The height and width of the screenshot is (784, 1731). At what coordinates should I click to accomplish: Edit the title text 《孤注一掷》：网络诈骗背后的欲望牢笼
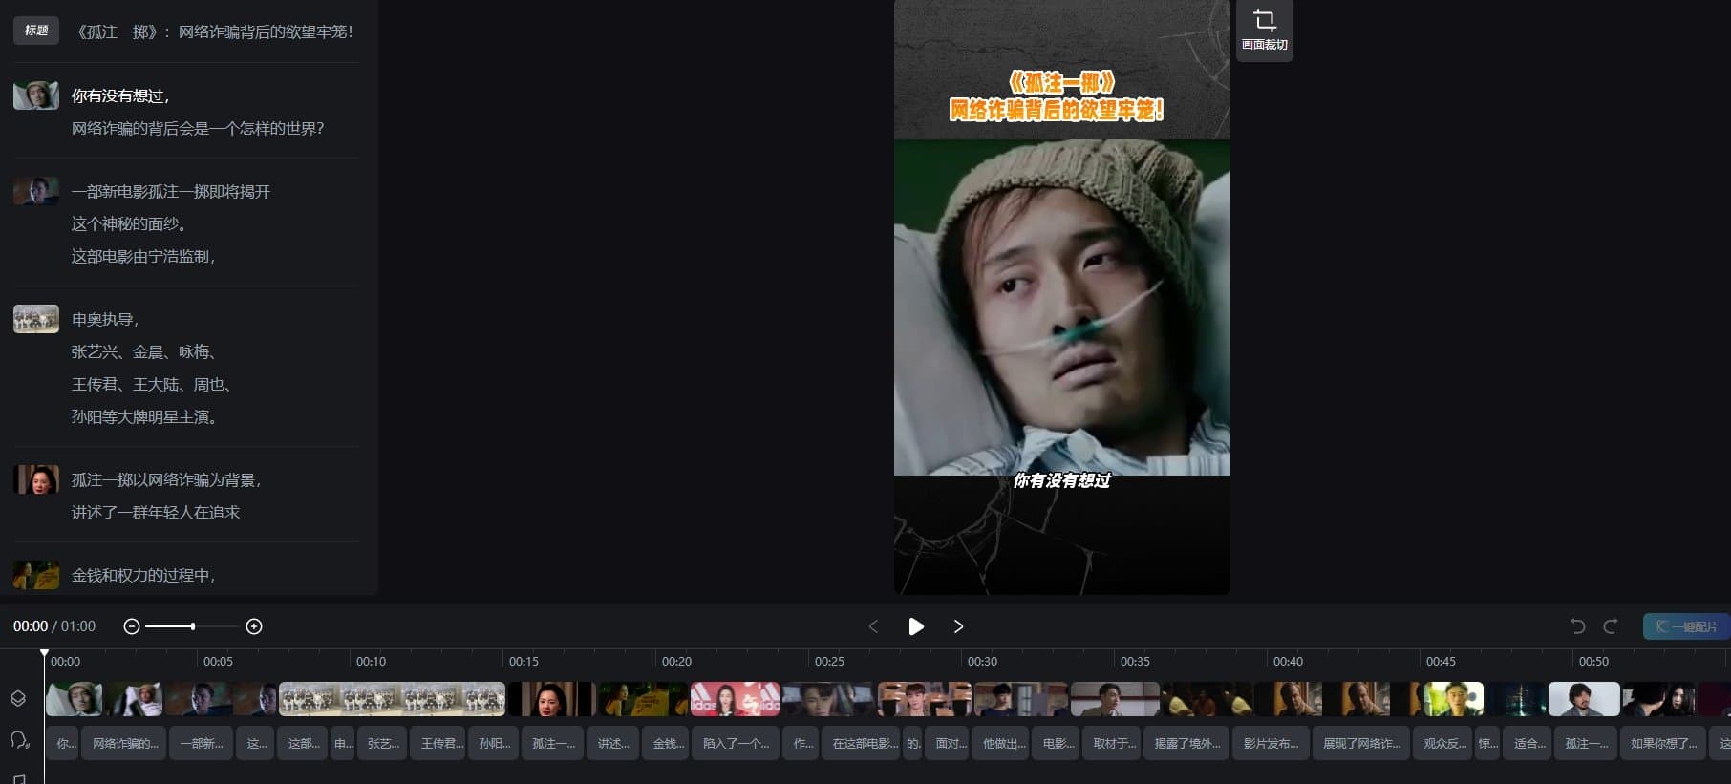[216, 32]
